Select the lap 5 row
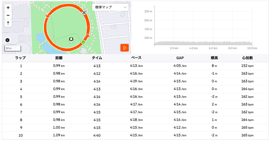The image size is (269, 141). 134,97
